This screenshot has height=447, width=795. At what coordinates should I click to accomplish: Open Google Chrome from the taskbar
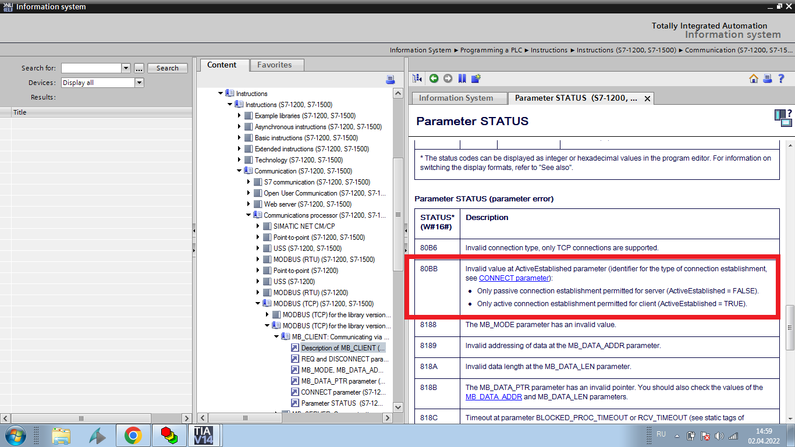point(133,435)
